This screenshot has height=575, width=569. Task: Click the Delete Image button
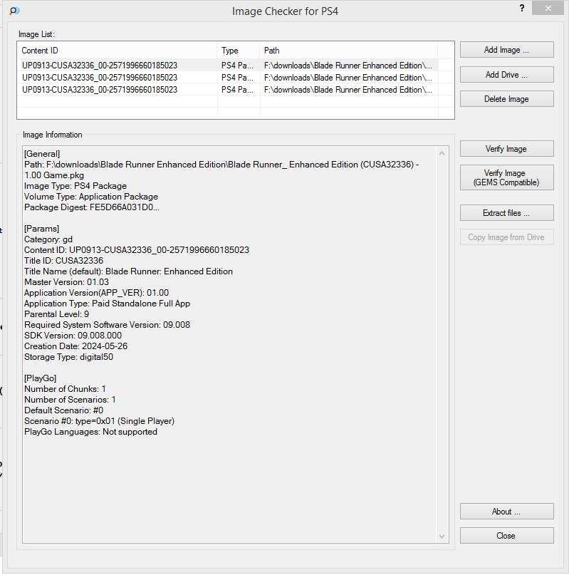506,98
